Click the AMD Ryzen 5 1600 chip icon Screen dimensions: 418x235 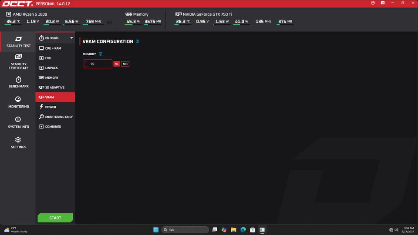tap(9, 14)
